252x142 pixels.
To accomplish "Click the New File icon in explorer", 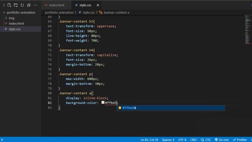I will tap(9, 5).
